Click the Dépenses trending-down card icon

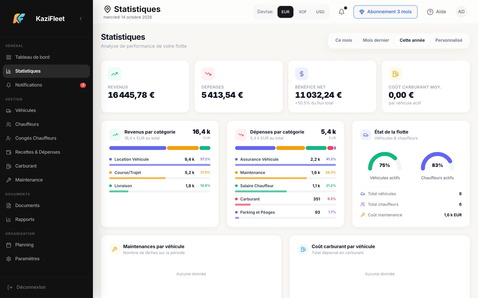(208, 74)
